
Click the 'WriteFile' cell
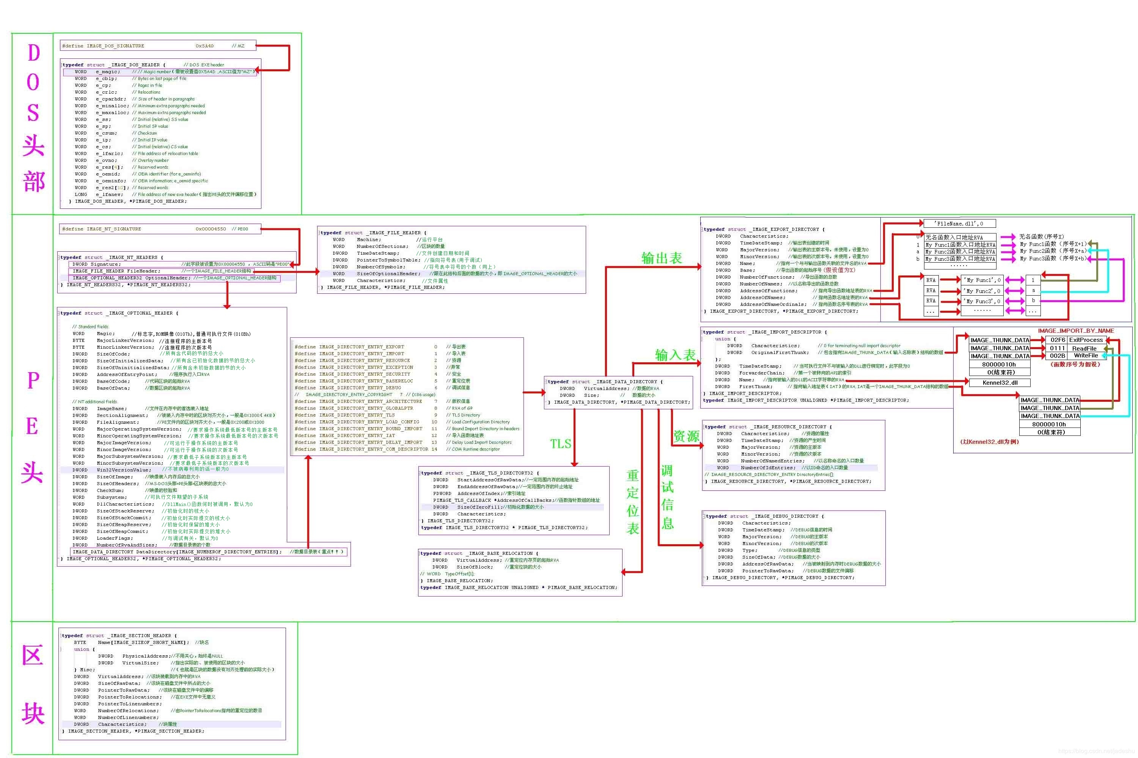[1086, 356]
